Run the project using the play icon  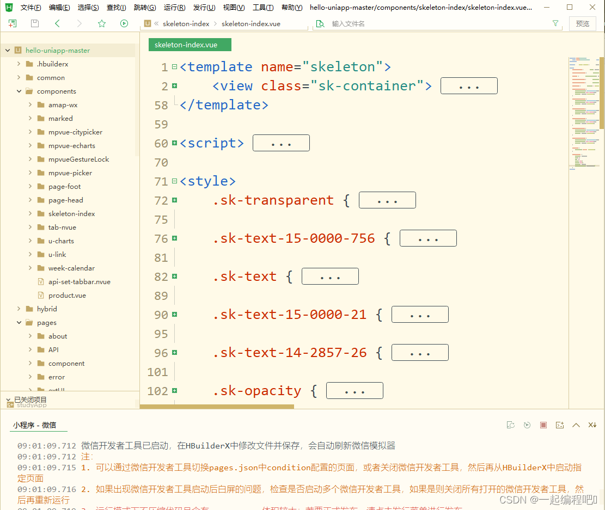tap(124, 23)
